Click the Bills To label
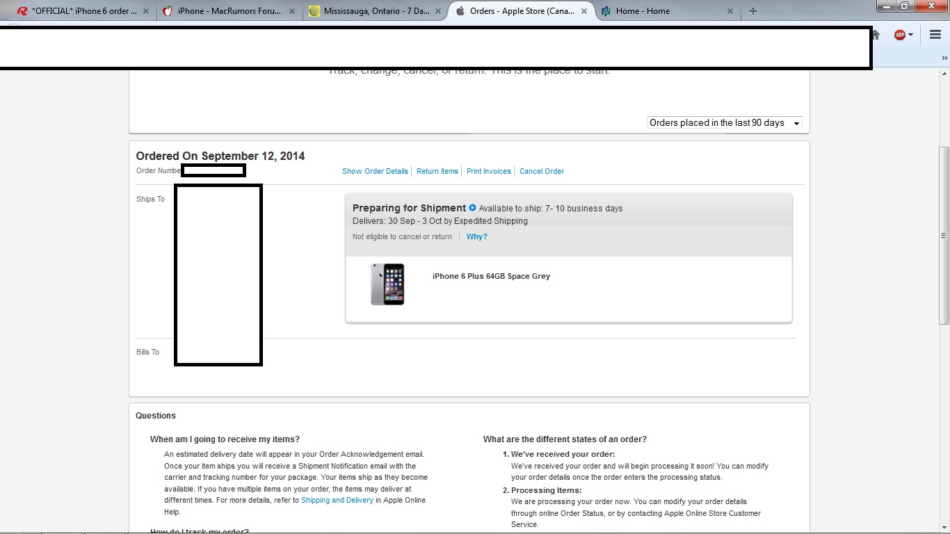Image resolution: width=950 pixels, height=534 pixels. 147,352
